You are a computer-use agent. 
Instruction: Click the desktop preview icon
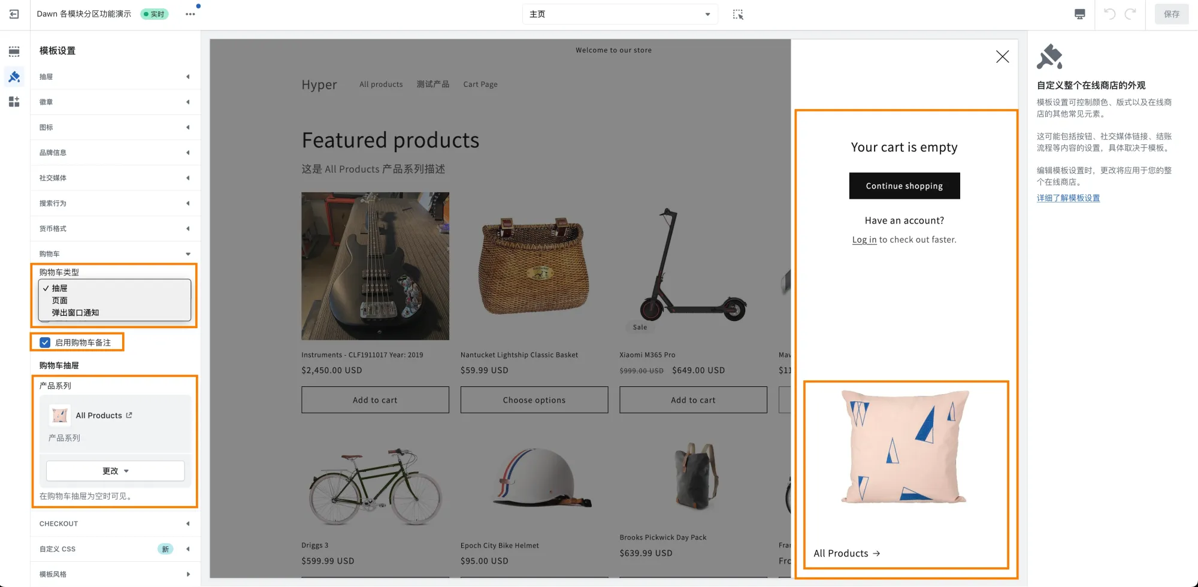pos(1079,14)
